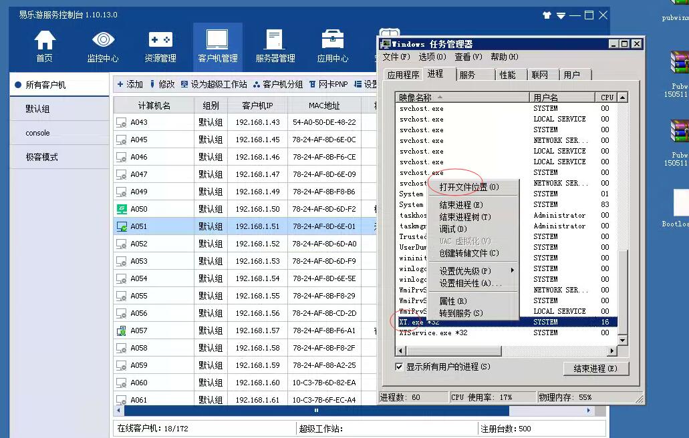Switch to the 应用程序 tab

point(404,75)
